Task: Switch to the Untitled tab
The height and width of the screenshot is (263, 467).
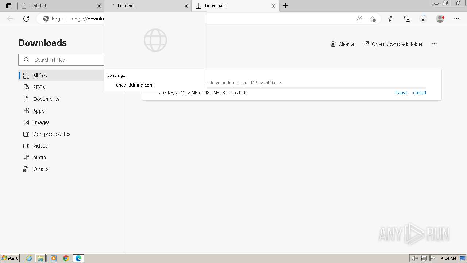Action: (x=61, y=6)
